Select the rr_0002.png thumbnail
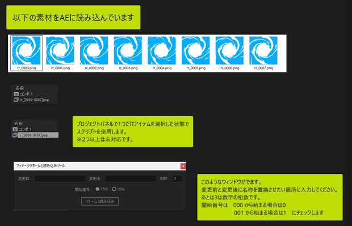This screenshot has width=352, height=226. click(94, 50)
